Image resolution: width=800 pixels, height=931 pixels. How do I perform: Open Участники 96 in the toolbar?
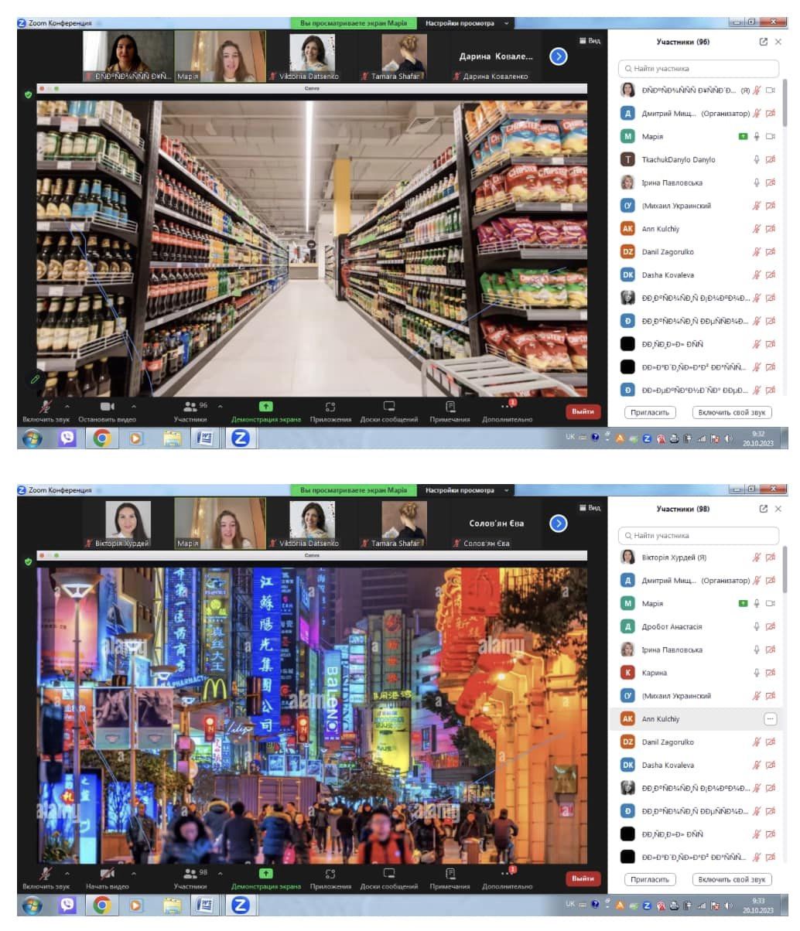point(190,411)
